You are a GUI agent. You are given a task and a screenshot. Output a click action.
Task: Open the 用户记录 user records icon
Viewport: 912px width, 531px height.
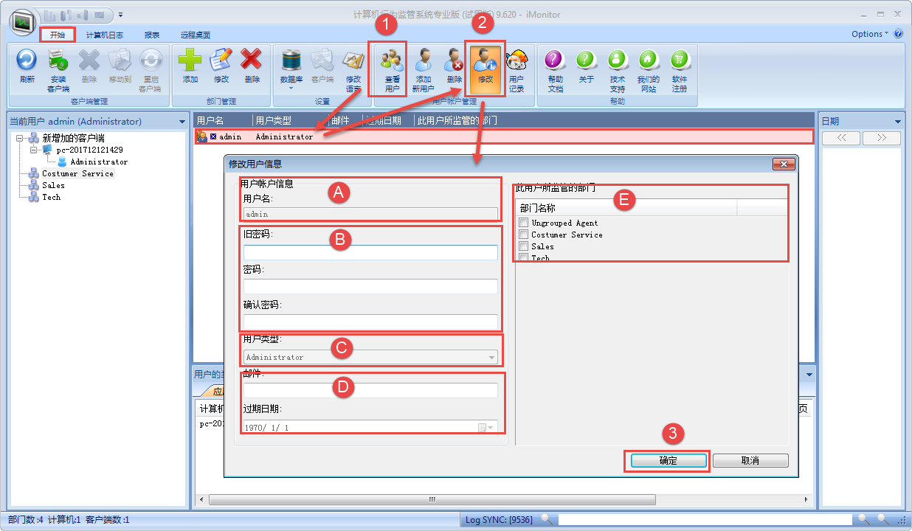517,60
